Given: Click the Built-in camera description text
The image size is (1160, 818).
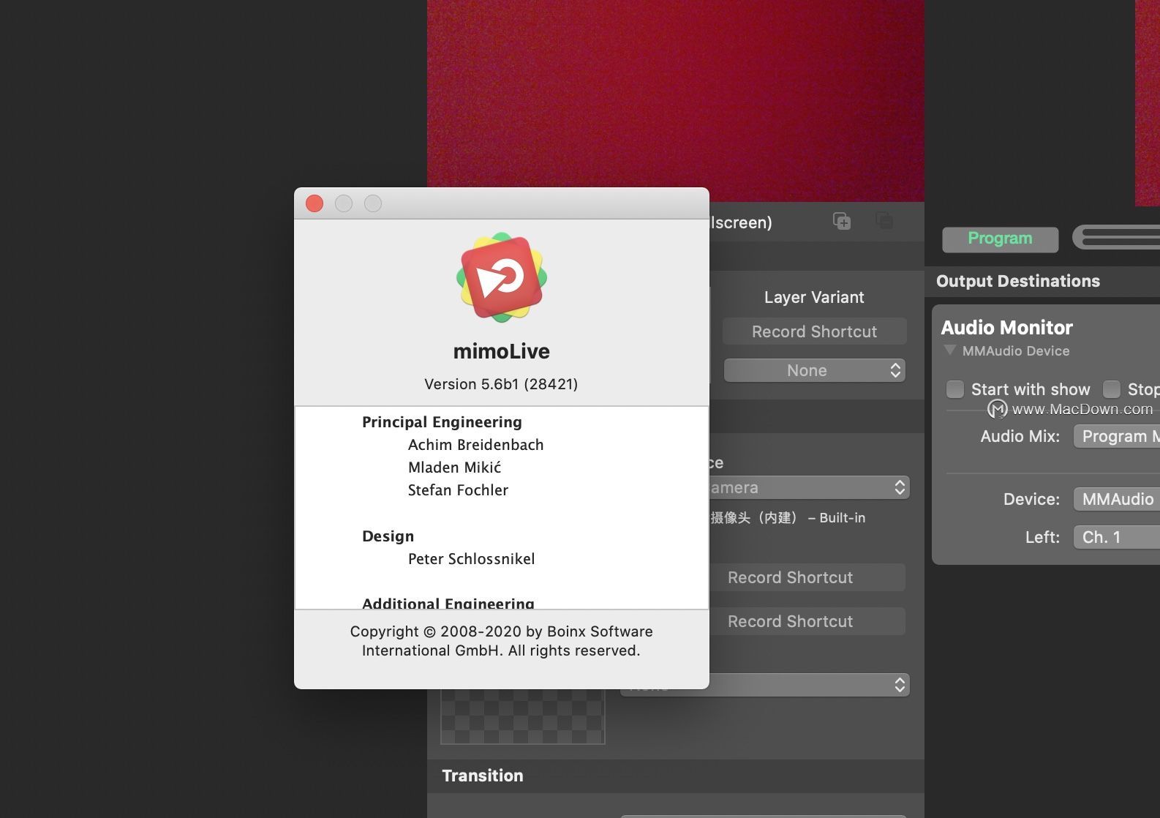Looking at the screenshot, I should tap(788, 517).
